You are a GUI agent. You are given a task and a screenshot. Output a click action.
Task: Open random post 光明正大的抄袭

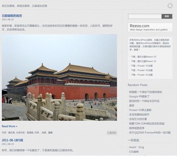(x=138, y=119)
